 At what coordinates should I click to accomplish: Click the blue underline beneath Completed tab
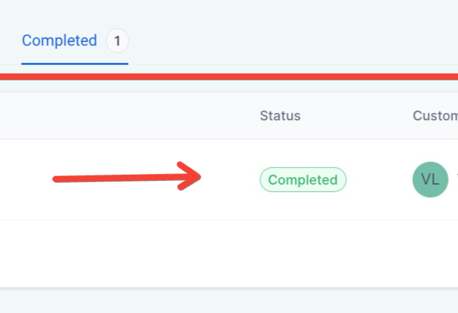click(x=75, y=64)
